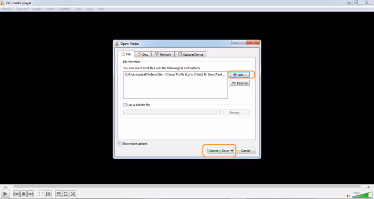Open extended settings equalizer icon
The width and height of the screenshot is (374, 199).
pyautogui.click(x=48, y=194)
